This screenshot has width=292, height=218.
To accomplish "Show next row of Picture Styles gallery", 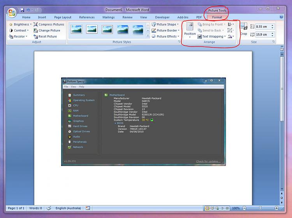I will point(148,30).
